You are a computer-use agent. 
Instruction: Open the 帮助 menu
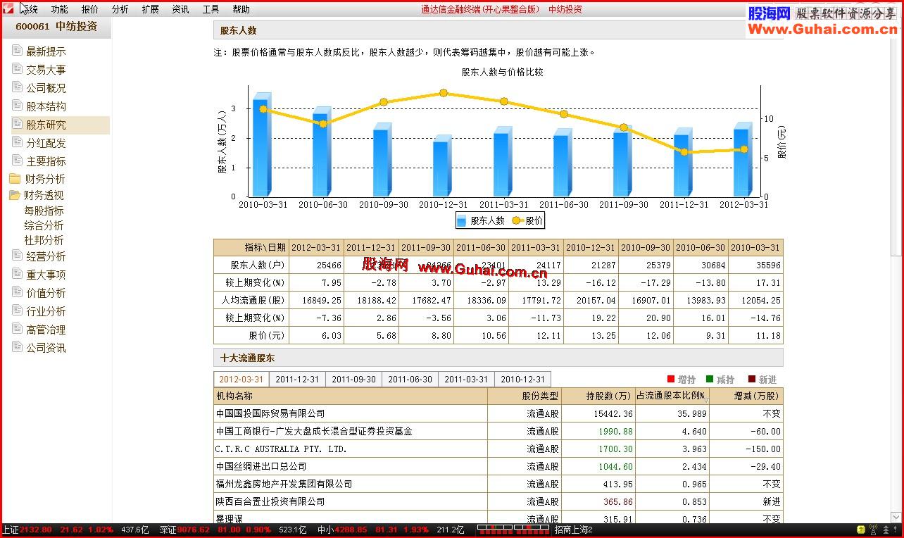pos(241,9)
